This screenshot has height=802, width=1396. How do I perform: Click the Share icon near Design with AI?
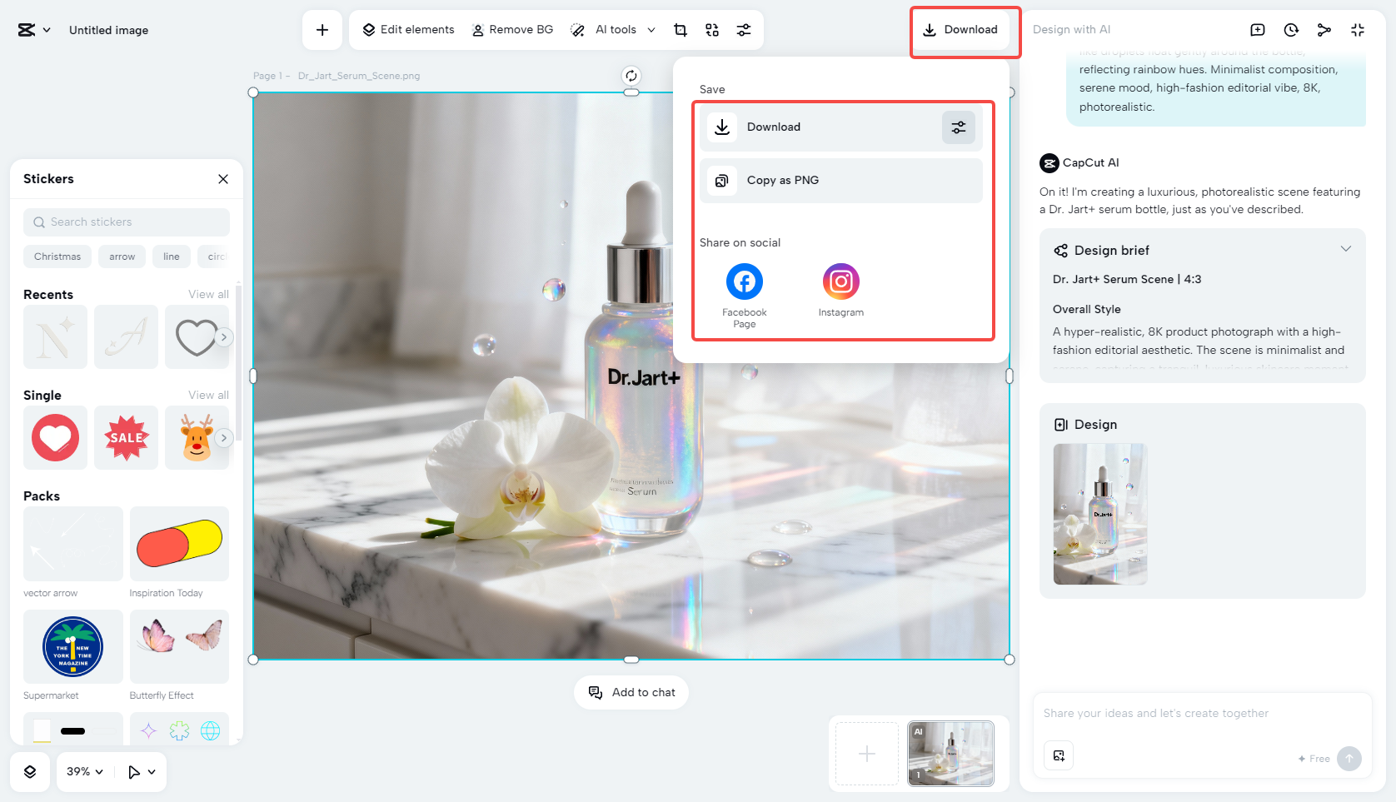[1324, 29]
